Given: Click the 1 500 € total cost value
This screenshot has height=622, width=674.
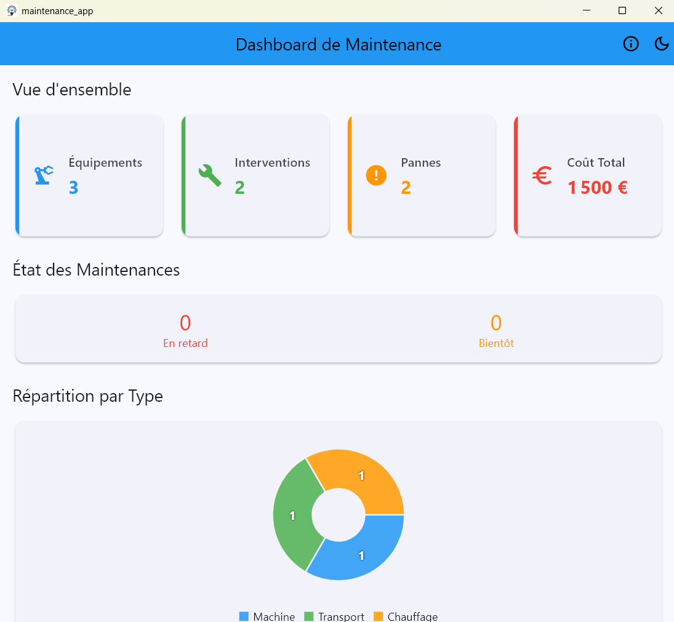Looking at the screenshot, I should [598, 187].
